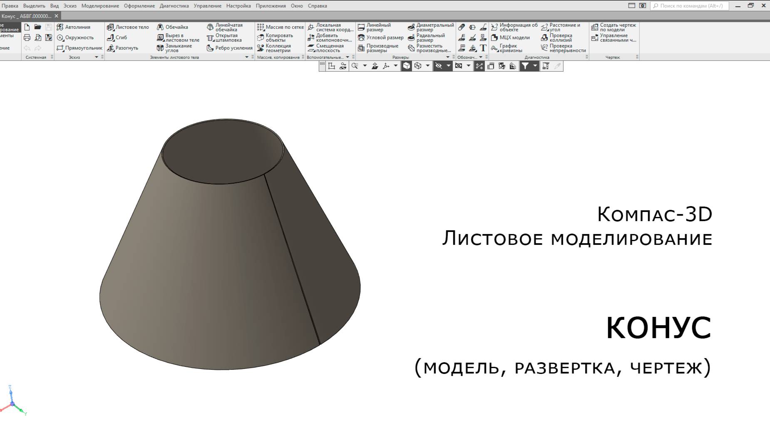
Task: Open Информация об объекте
Action: [x=514, y=27]
